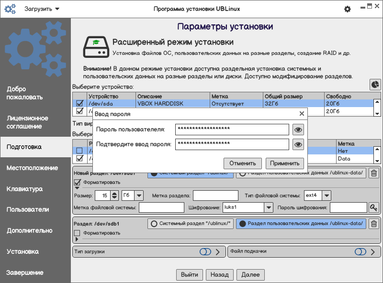Reveal the confirm password field text
Screen dimensions: 383x283
[x=299, y=144]
